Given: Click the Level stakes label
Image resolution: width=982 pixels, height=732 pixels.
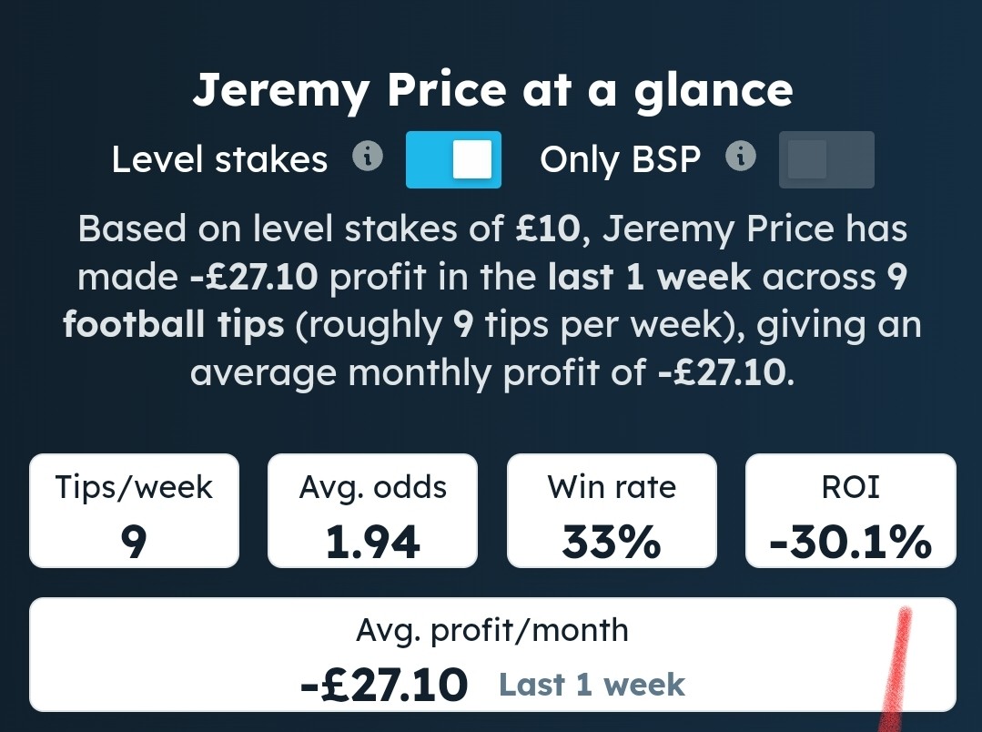Looking at the screenshot, I should (220, 160).
